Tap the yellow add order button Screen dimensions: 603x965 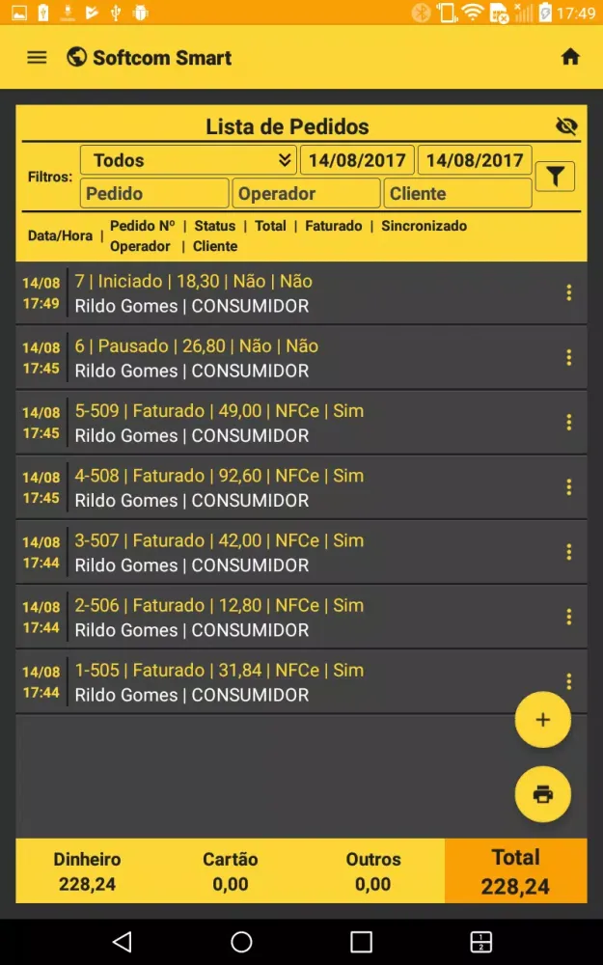(x=543, y=720)
